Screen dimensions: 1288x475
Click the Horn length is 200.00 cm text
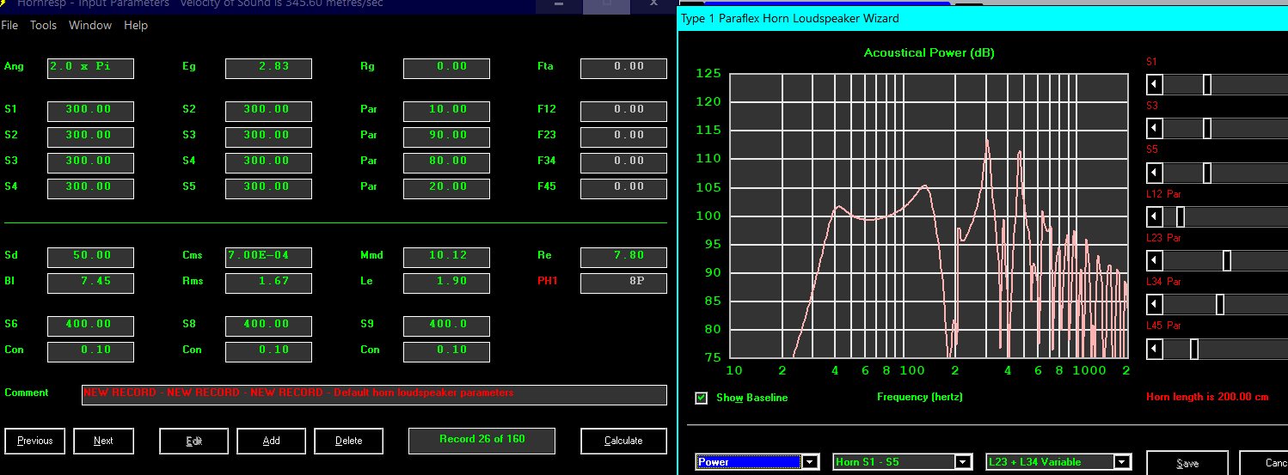pyautogui.click(x=1207, y=398)
